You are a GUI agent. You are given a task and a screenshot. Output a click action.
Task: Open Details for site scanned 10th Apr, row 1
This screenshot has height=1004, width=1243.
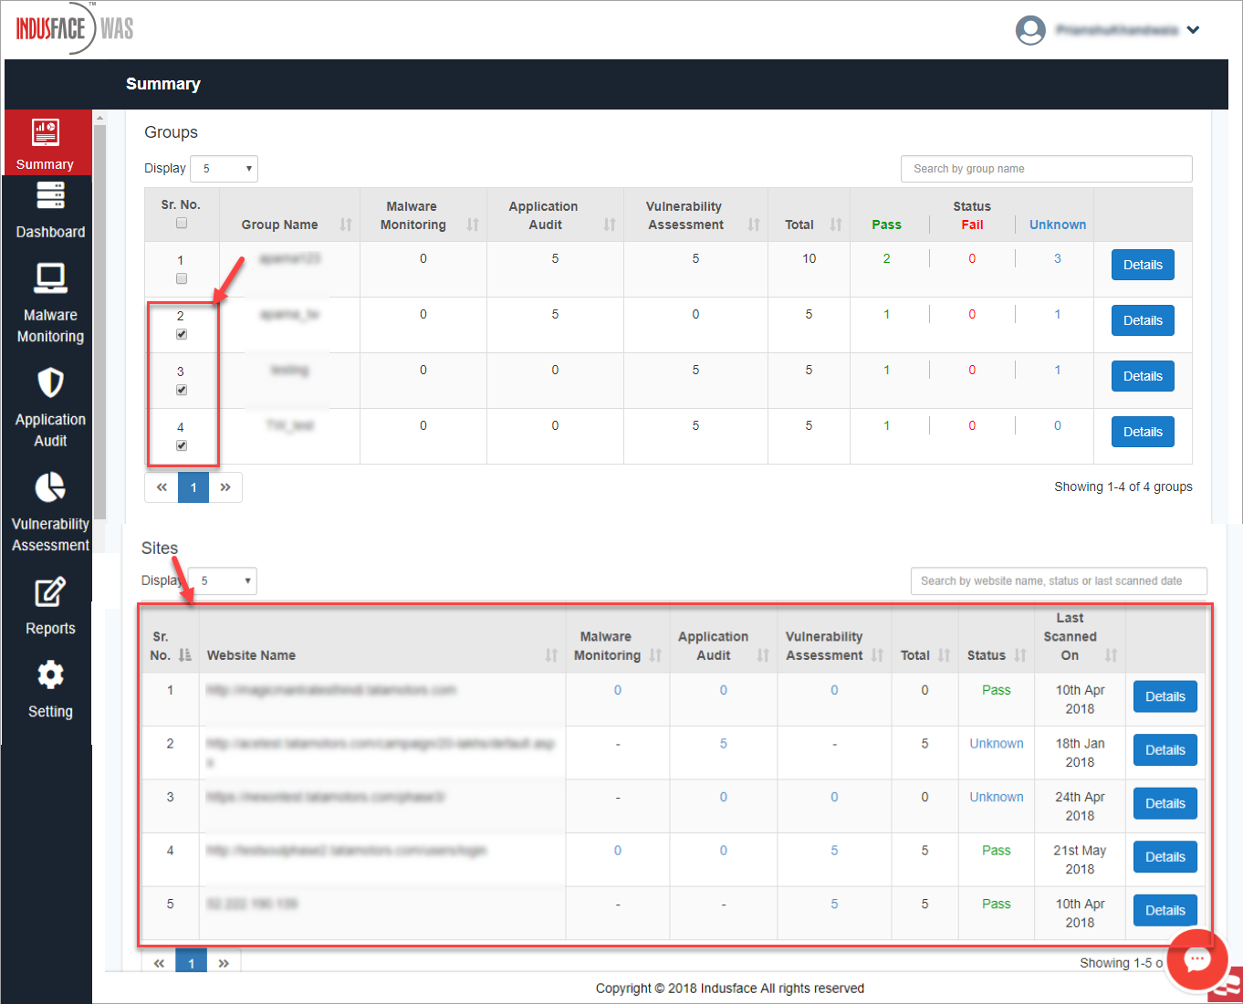pyautogui.click(x=1165, y=696)
